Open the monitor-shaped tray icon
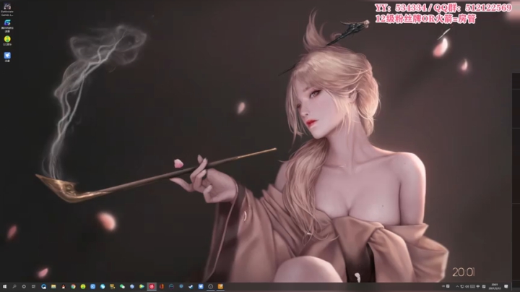 click(462, 286)
